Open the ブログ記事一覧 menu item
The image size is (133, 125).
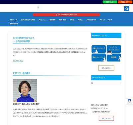[x=91, y=20]
